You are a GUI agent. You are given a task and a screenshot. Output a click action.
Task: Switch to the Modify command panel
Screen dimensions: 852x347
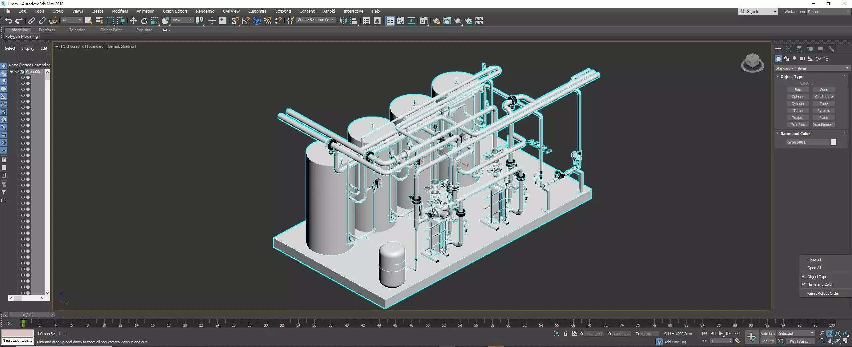(789, 49)
